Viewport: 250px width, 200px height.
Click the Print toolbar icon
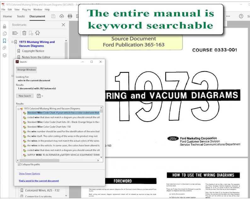pyautogui.click(x=70, y=16)
